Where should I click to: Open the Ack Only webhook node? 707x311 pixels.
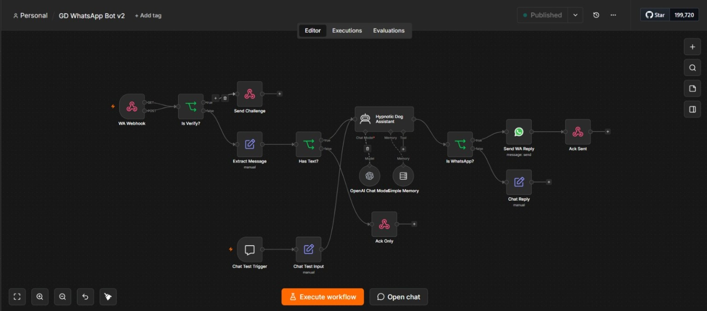click(x=384, y=224)
